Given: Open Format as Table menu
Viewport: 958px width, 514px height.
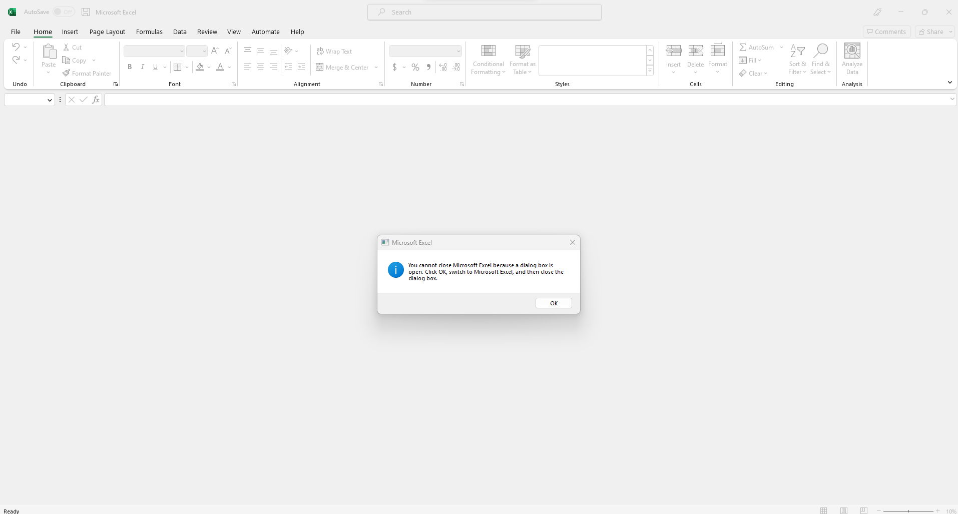Looking at the screenshot, I should (x=523, y=60).
